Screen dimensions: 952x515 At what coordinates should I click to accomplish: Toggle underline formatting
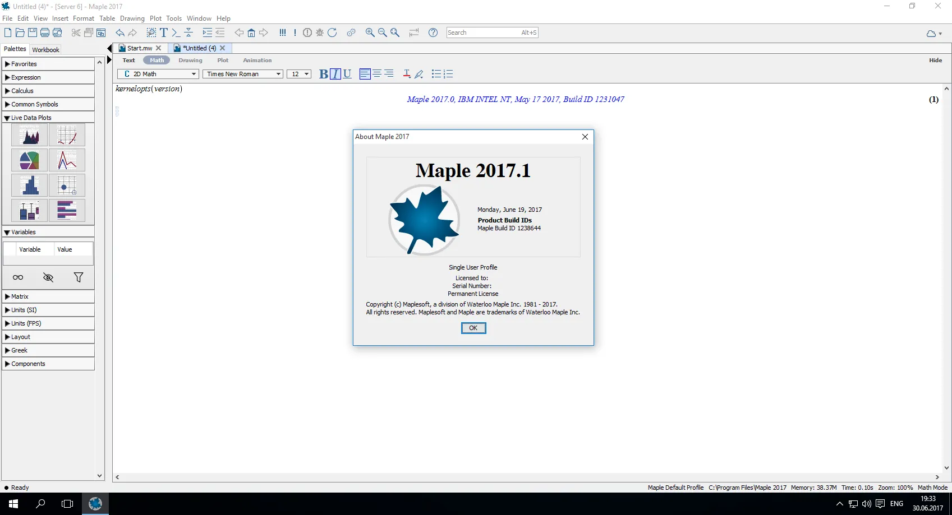point(347,74)
